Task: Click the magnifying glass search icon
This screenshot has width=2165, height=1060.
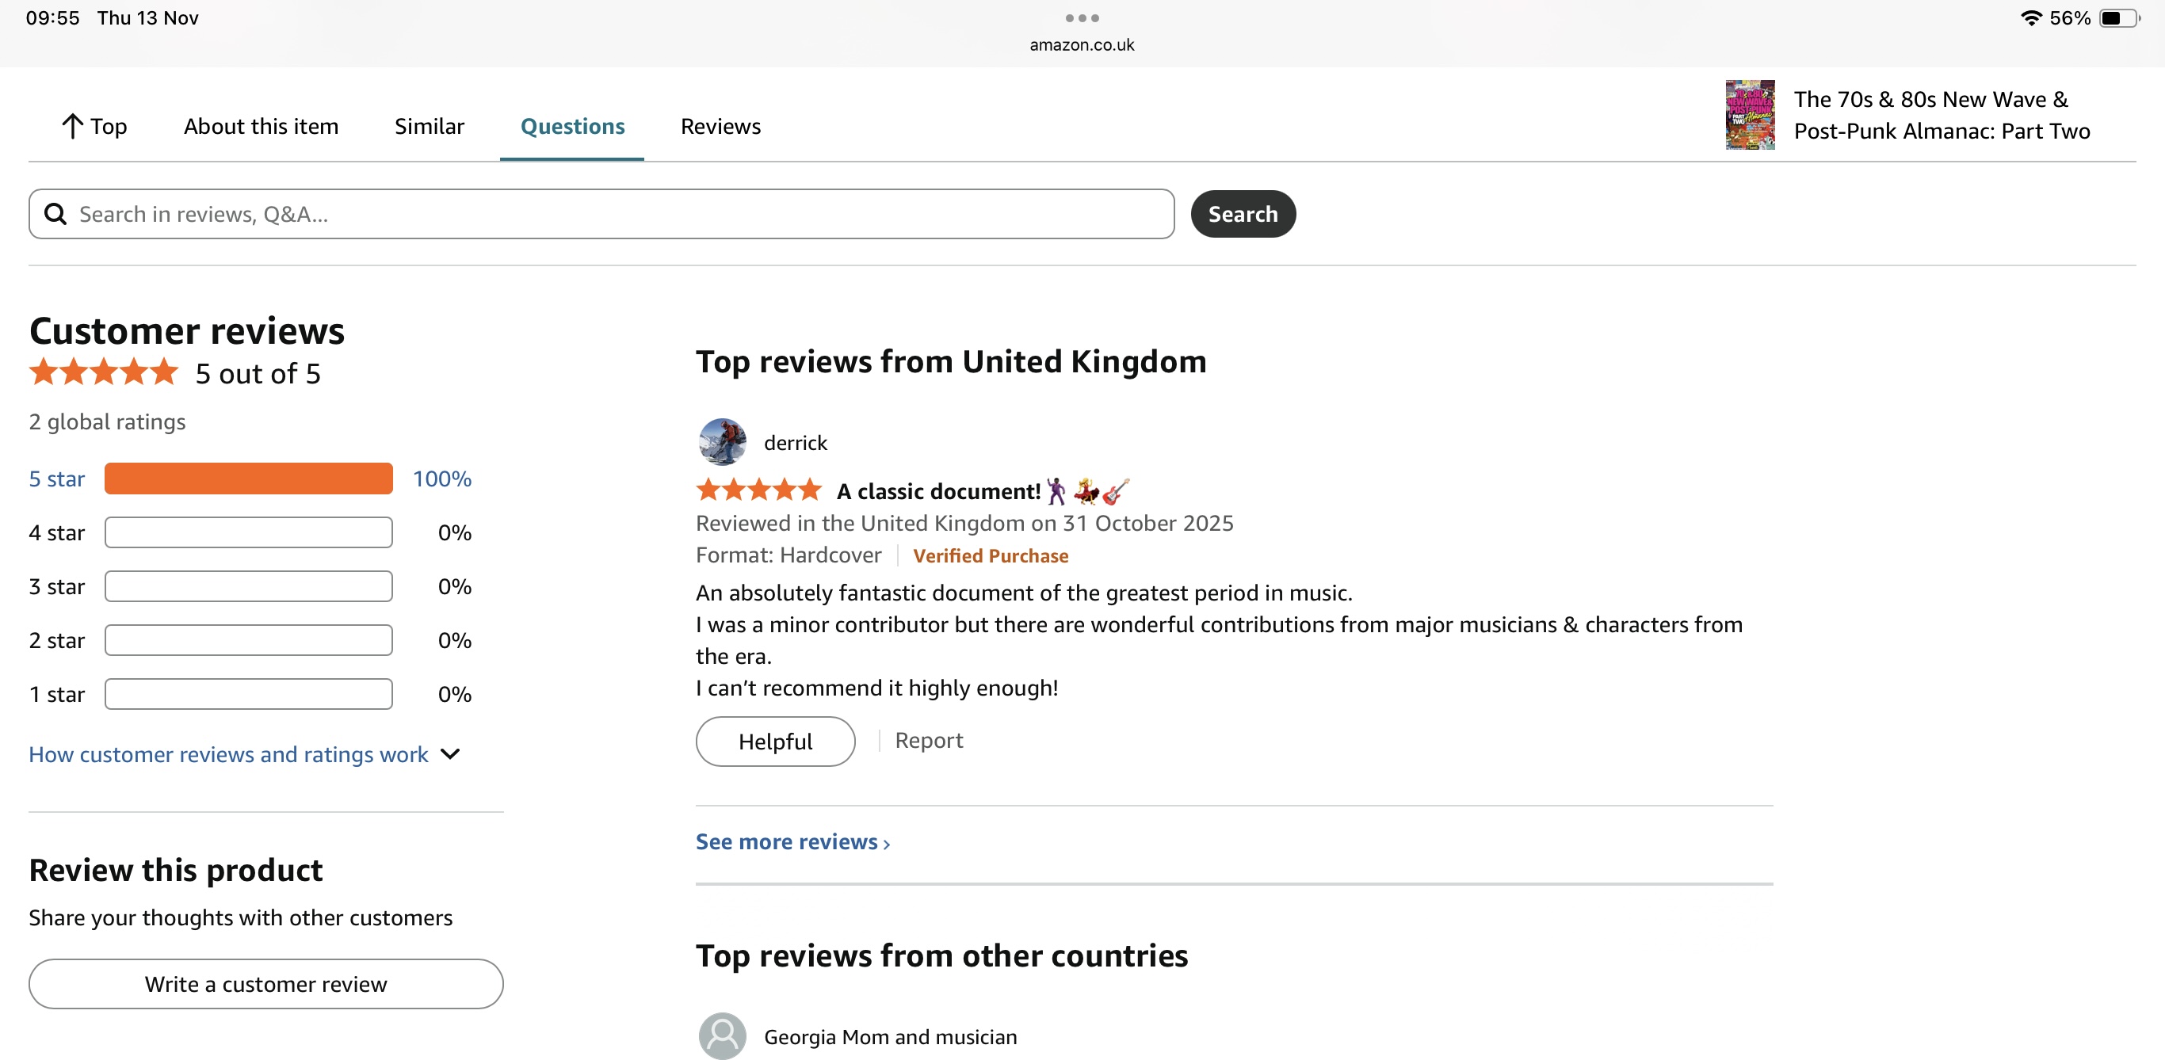Action: coord(55,214)
